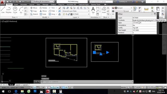
Task: Activate the Copy command
Action: click(34, 11)
